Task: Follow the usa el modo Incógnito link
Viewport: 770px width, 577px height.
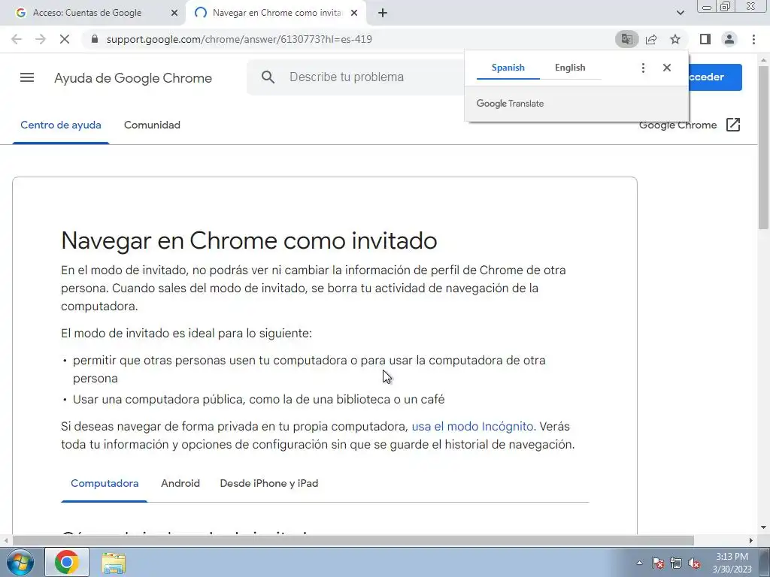Action: (x=472, y=427)
